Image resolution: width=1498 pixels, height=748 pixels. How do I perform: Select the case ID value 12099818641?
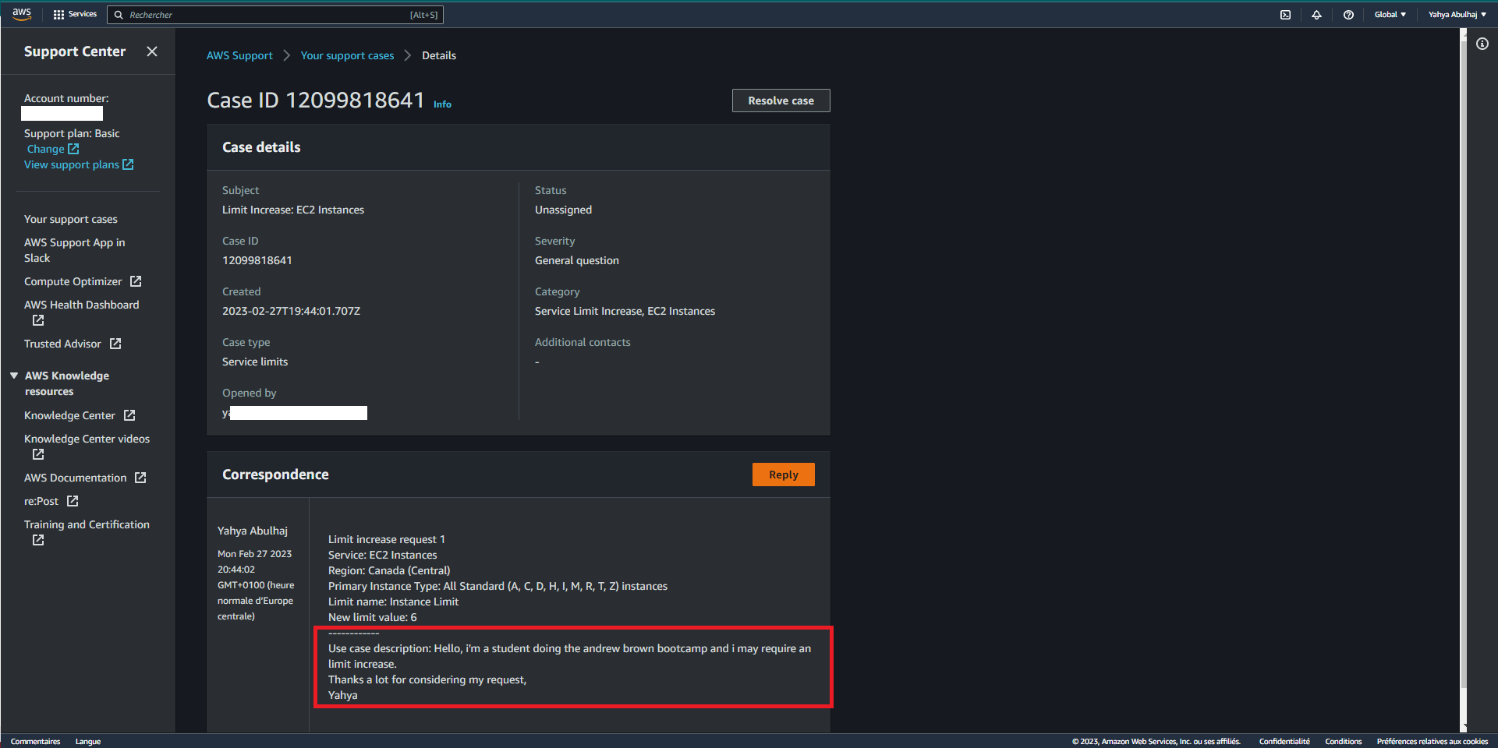(x=257, y=260)
